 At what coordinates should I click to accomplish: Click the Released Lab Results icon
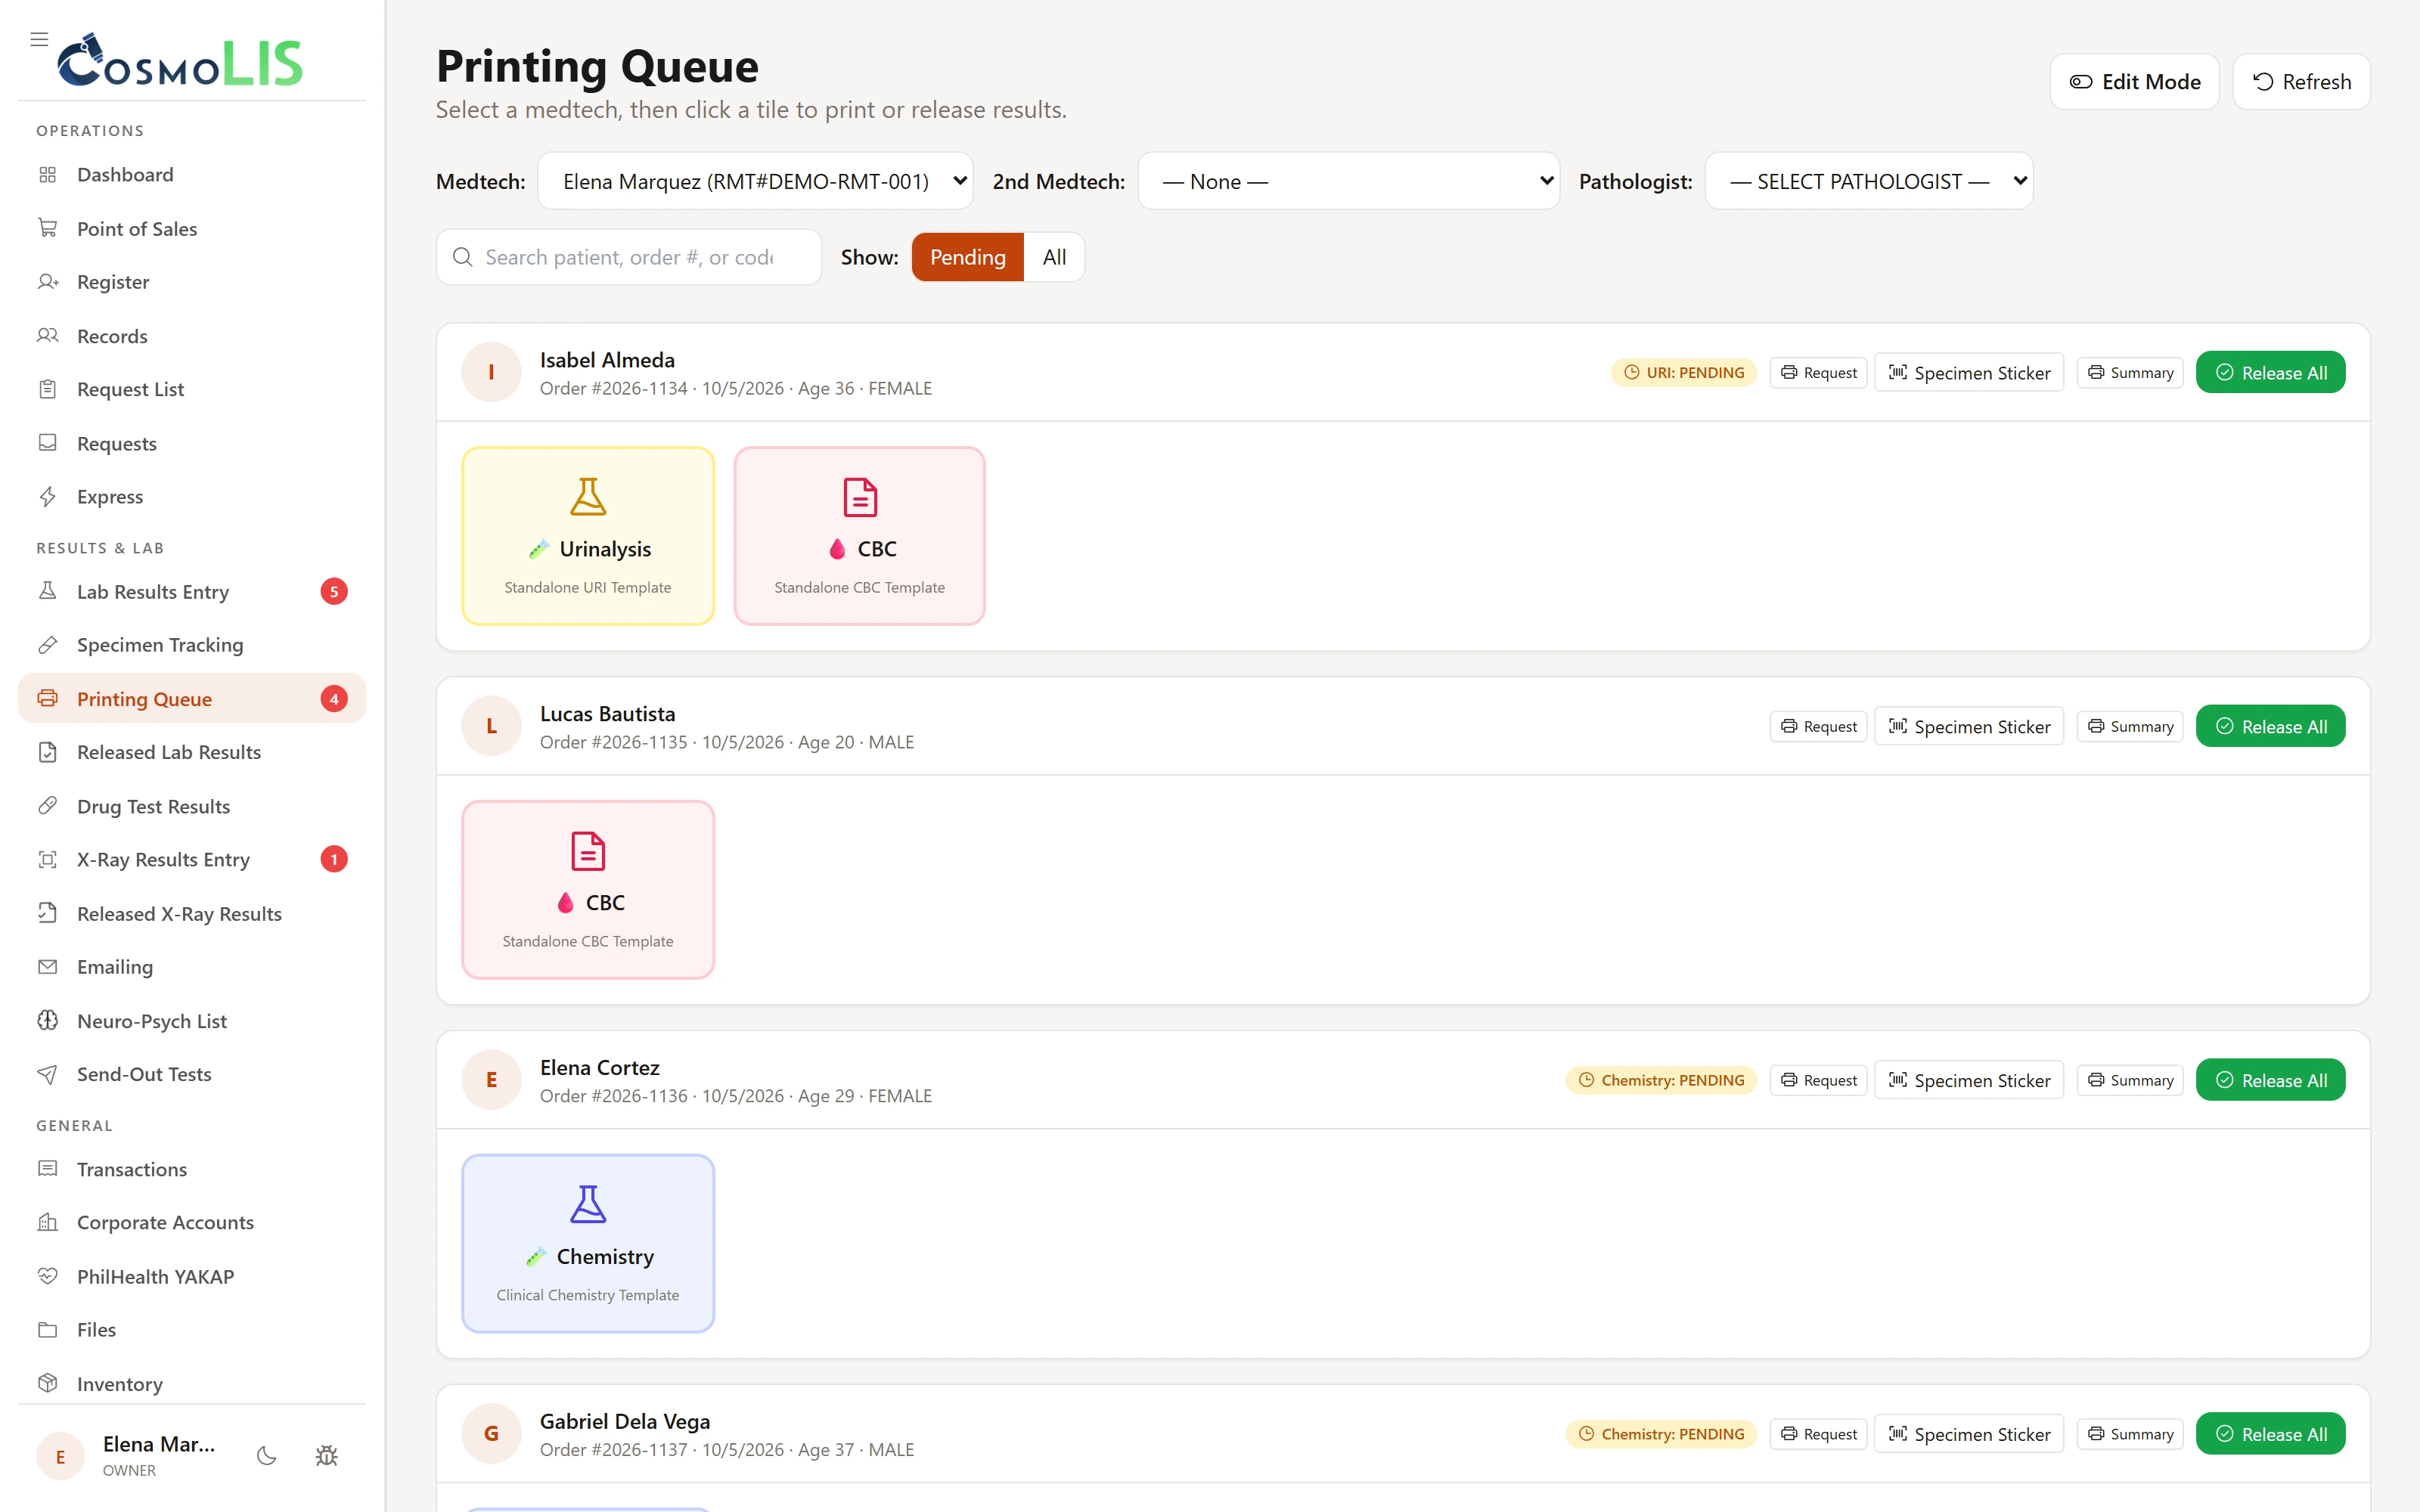click(x=47, y=752)
